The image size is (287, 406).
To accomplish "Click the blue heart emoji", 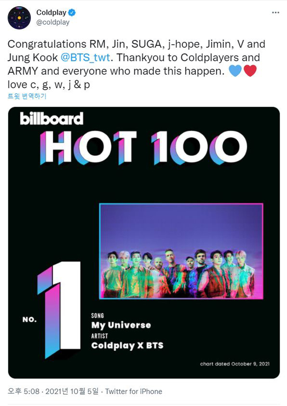I will (235, 71).
